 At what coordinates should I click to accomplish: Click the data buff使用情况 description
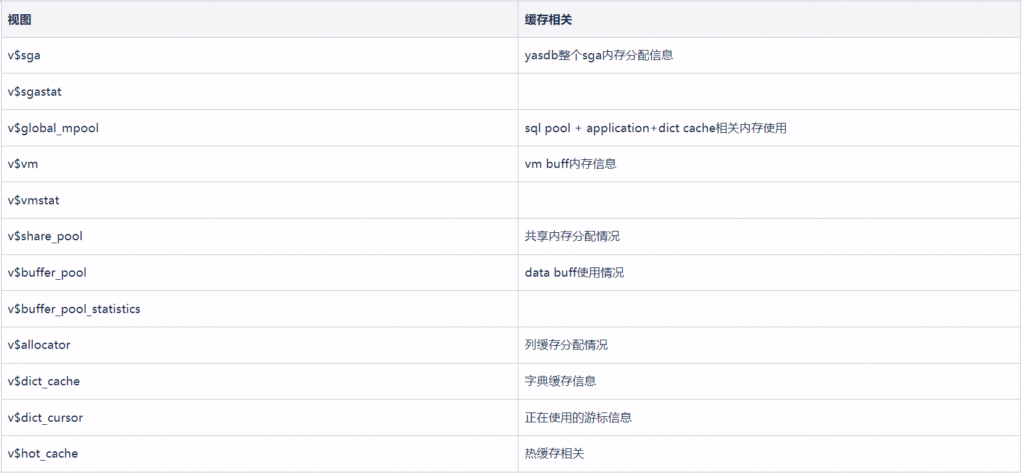pos(574,273)
